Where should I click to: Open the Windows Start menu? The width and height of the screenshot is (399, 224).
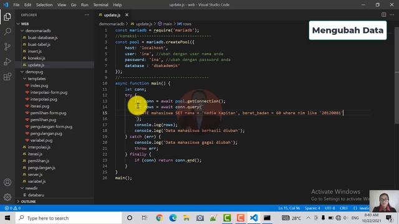7,218
